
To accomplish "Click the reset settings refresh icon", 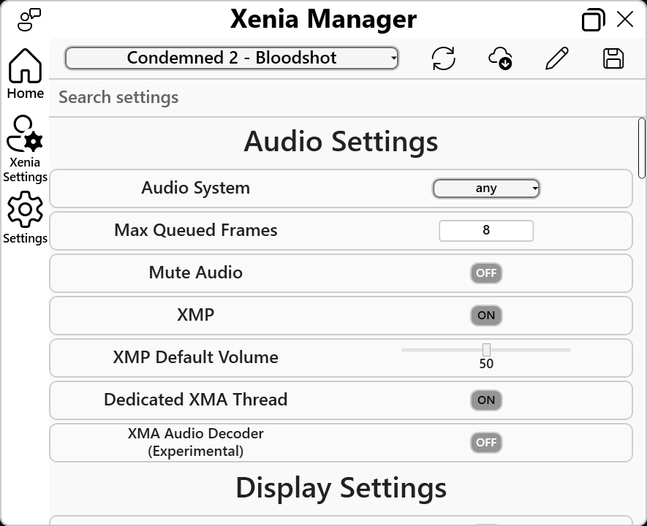I will coord(444,58).
